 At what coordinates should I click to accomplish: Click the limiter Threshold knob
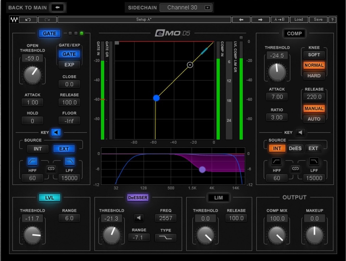(x=206, y=235)
